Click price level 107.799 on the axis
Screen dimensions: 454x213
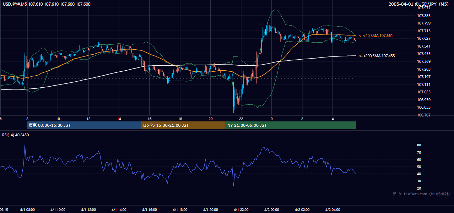(424, 23)
